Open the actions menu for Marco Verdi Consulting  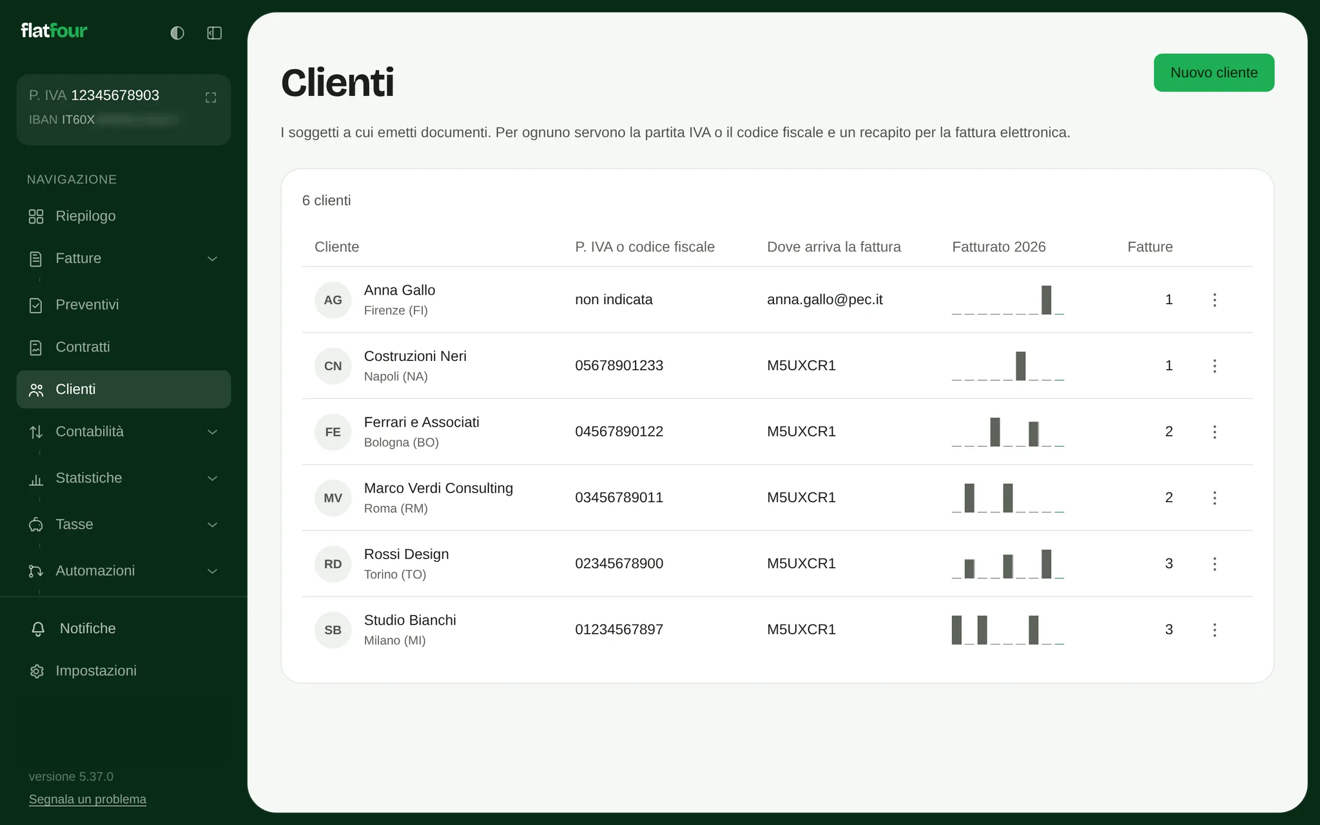coord(1214,498)
